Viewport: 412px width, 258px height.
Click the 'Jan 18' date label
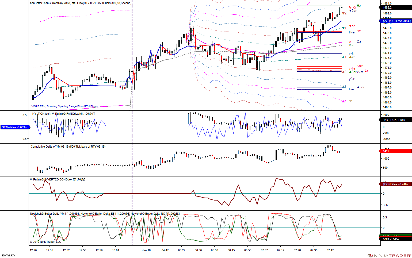[x=146, y=250]
